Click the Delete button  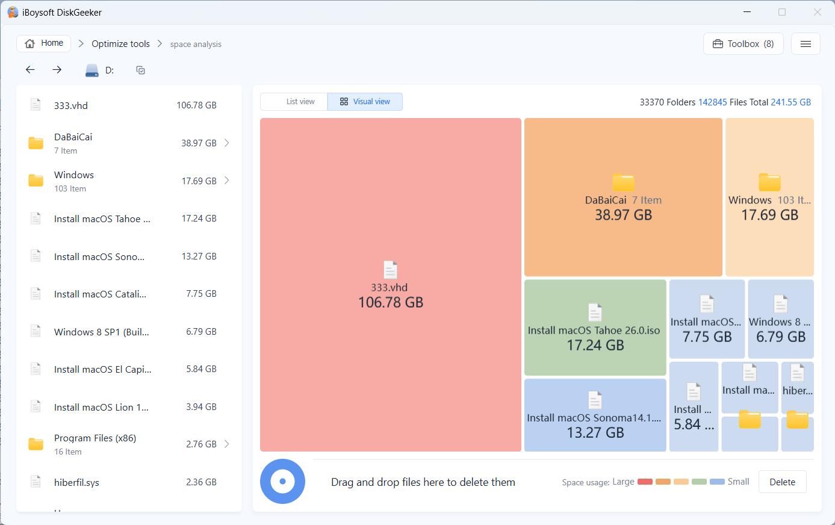coord(782,482)
